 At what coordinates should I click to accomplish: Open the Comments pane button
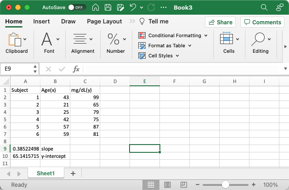[261, 22]
